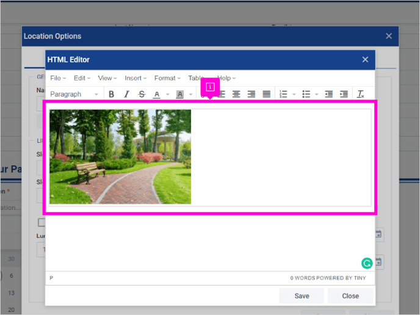Insert a bulleted list
The height and width of the screenshot is (315, 420).
coord(306,94)
